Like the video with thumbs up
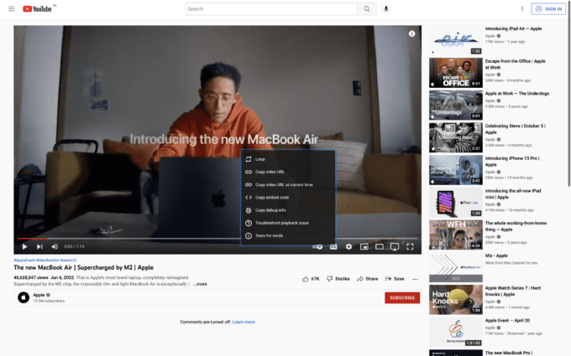The image size is (571, 356). (x=311, y=279)
